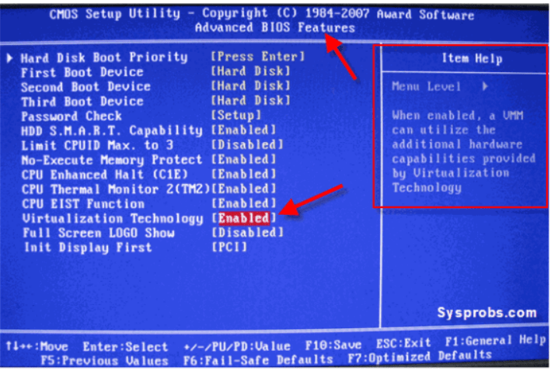Click the ESC:Exit hint in footer
Viewport: 551px width, 371px height.
(403, 343)
